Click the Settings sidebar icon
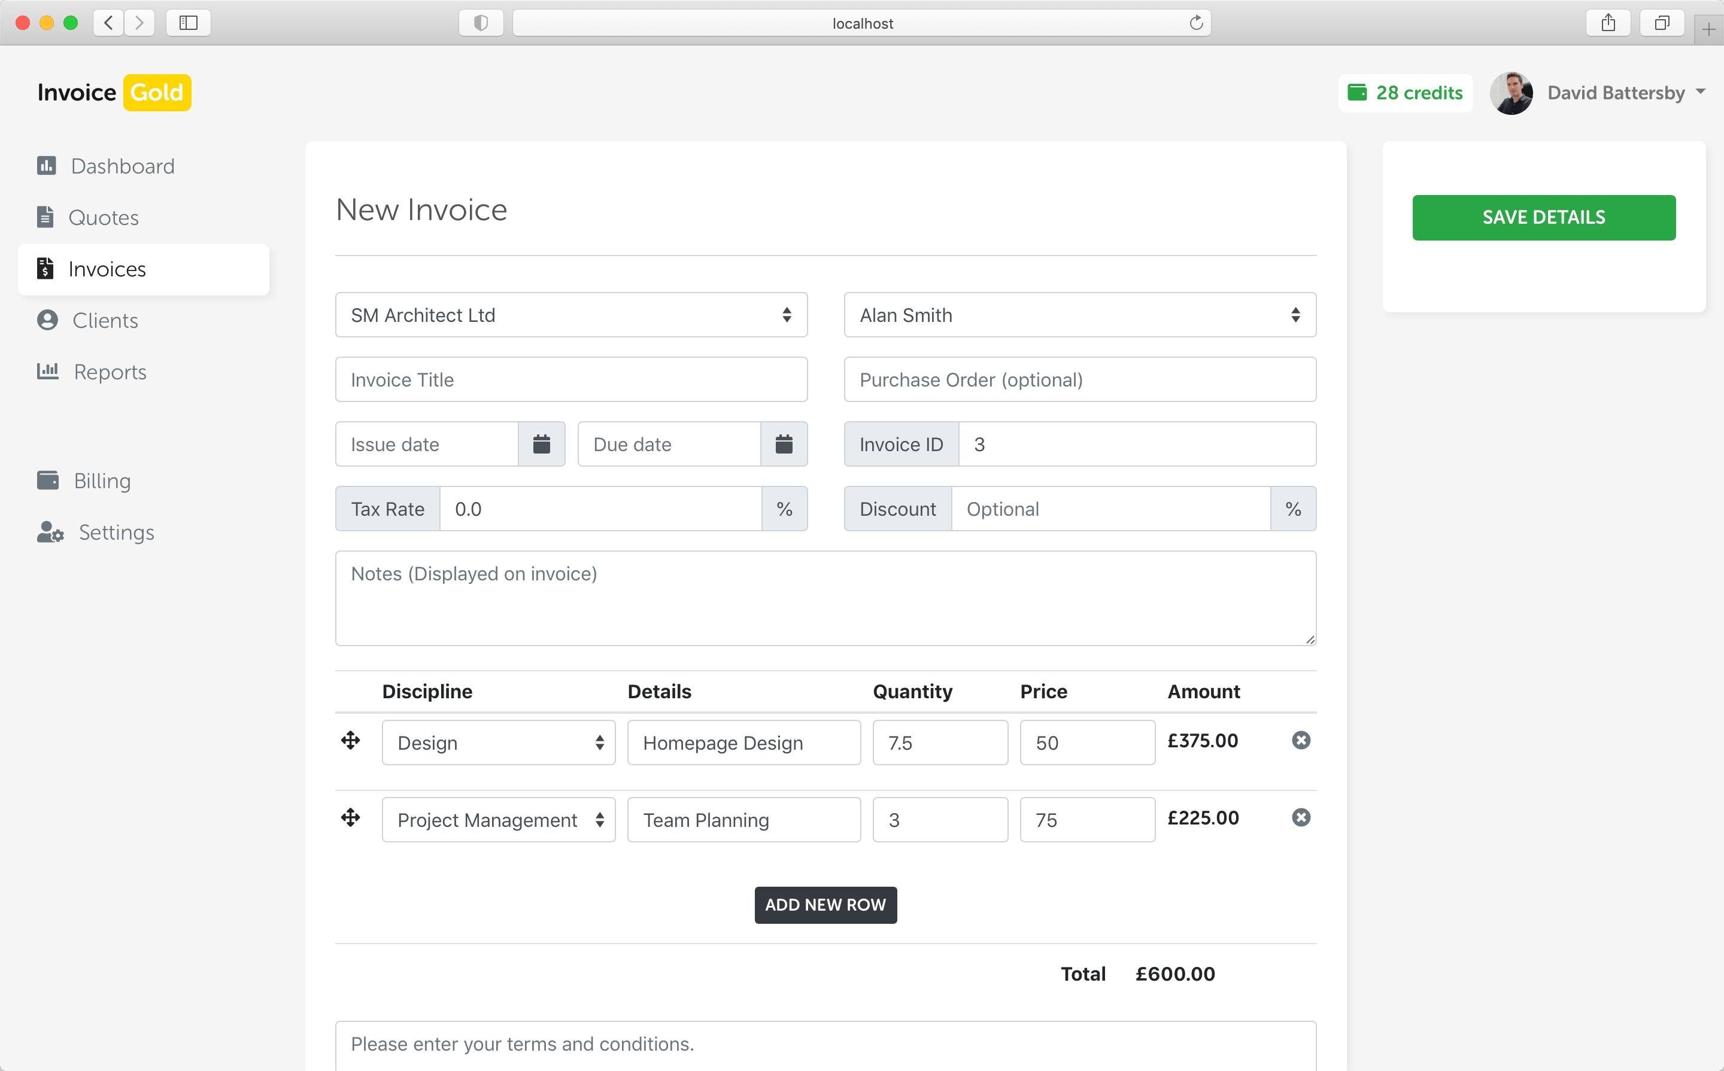Image resolution: width=1724 pixels, height=1071 pixels. pos(47,533)
